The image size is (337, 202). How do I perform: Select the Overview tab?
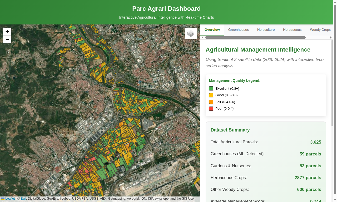(x=212, y=29)
